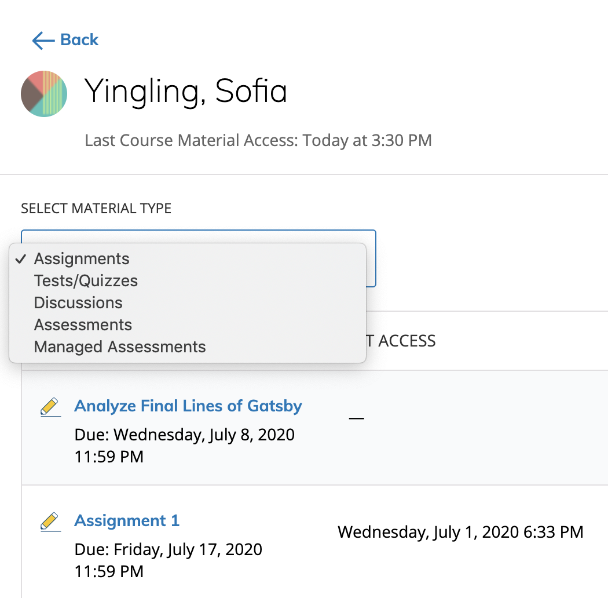Pick Assessments in the material type menu
Viewport: 608px width, 598px height.
(x=83, y=325)
